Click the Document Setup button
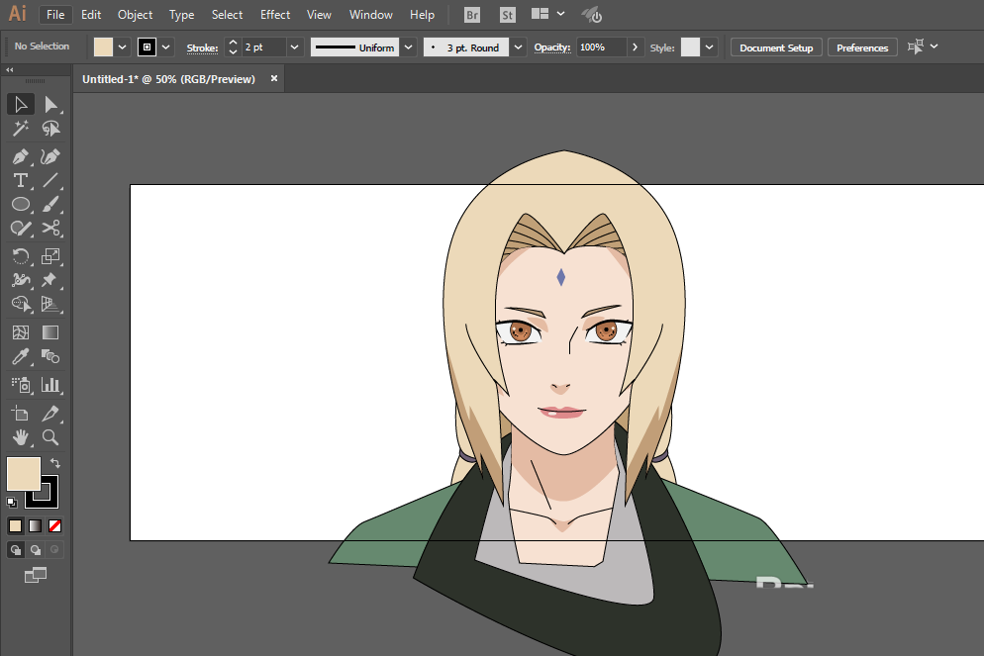 776,47
